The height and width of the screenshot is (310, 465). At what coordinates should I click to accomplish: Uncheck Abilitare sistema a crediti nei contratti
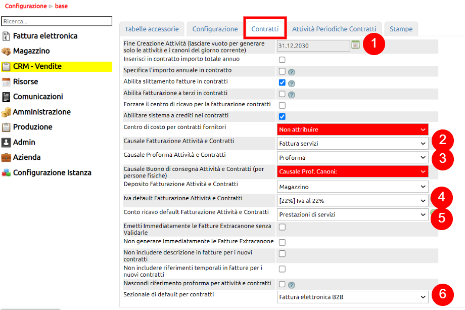[x=282, y=116]
